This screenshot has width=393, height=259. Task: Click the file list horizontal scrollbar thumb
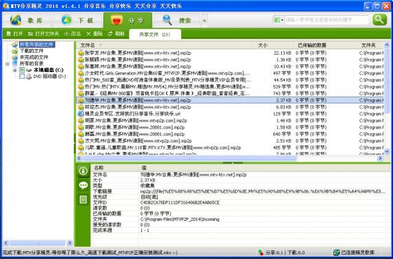[x=190, y=158]
